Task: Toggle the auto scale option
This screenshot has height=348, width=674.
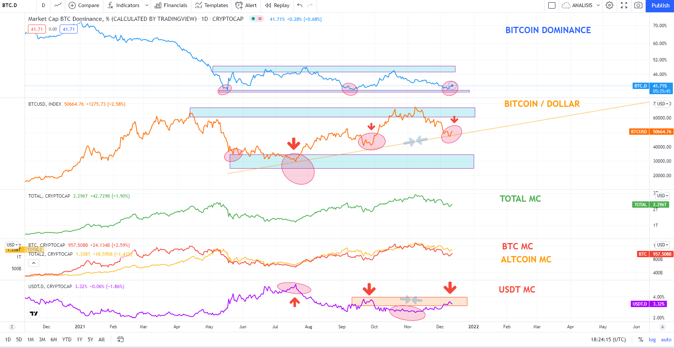Action: pos(666,339)
